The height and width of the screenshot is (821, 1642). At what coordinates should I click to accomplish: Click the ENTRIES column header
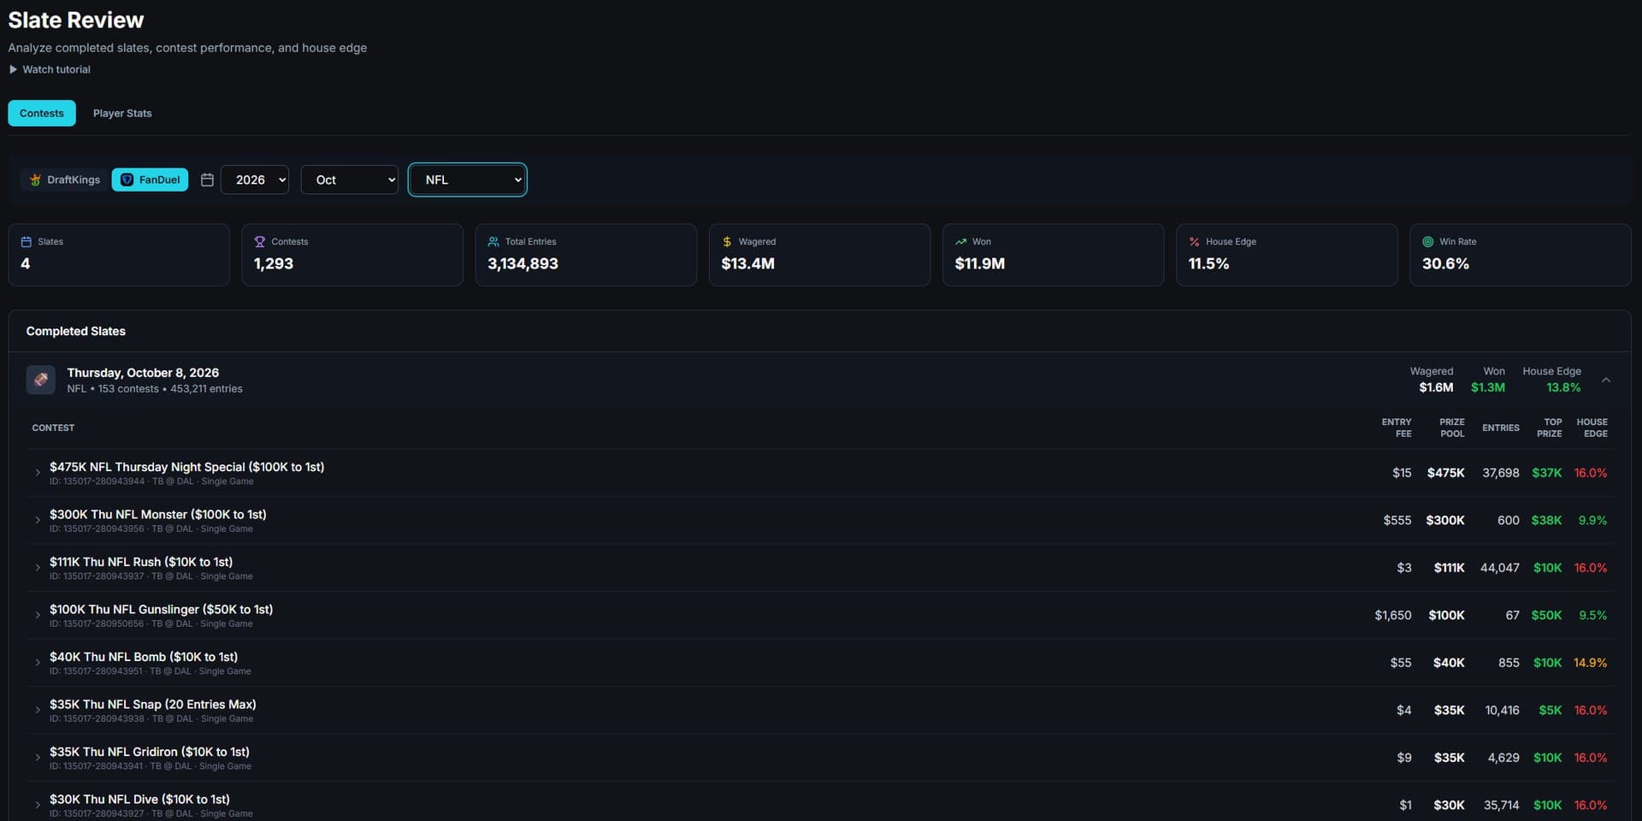(x=1501, y=428)
